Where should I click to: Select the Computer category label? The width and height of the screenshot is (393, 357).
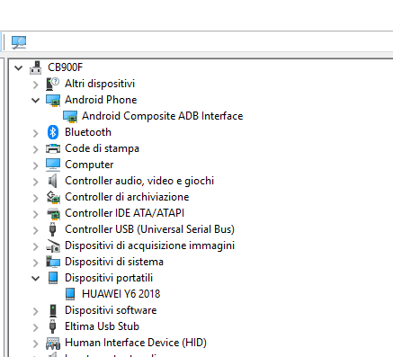[89, 165]
